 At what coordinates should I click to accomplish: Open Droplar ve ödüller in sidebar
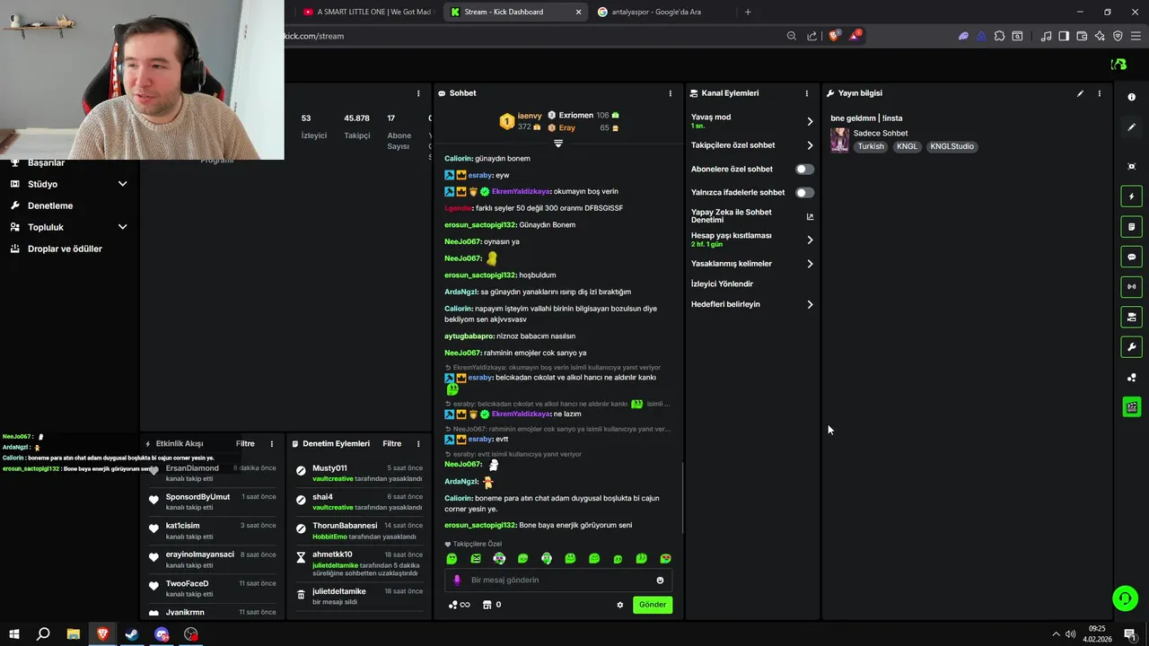(65, 249)
